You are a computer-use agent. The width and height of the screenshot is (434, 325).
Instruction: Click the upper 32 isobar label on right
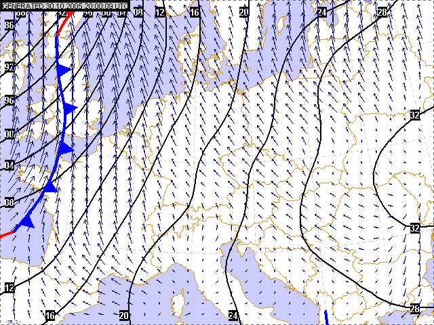[415, 115]
